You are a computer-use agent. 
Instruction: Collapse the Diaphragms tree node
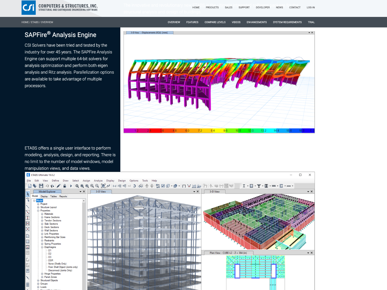pyautogui.click(x=42, y=247)
